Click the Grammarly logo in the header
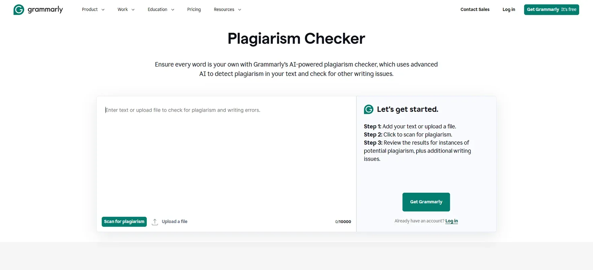593x270 pixels. [38, 9]
